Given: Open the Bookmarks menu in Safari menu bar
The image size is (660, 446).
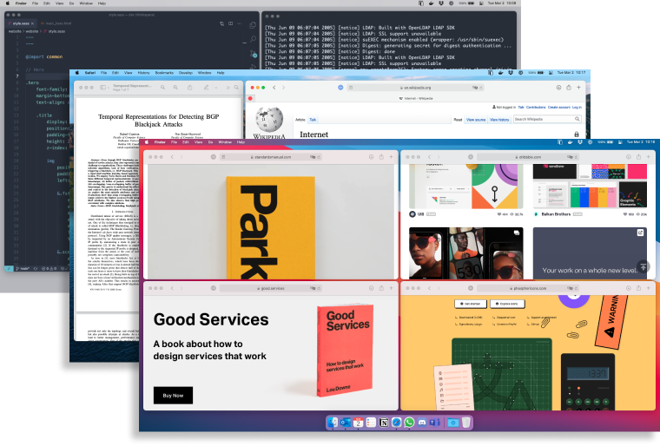Looking at the screenshot, I should coord(164,73).
